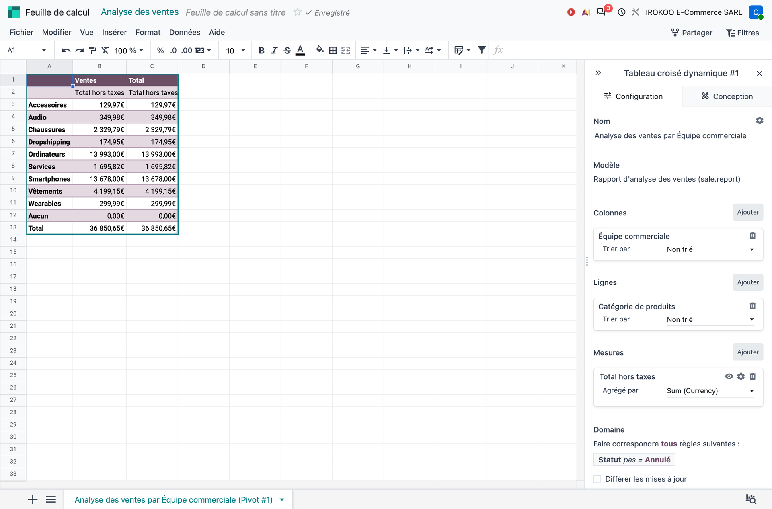Add a row dimension with Ajouter

748,282
